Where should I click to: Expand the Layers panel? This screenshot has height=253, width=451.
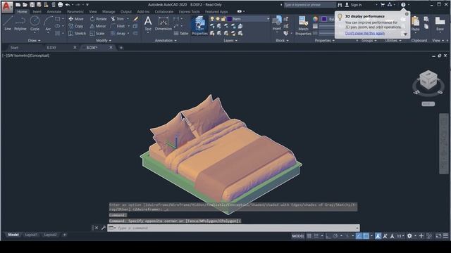(x=230, y=41)
